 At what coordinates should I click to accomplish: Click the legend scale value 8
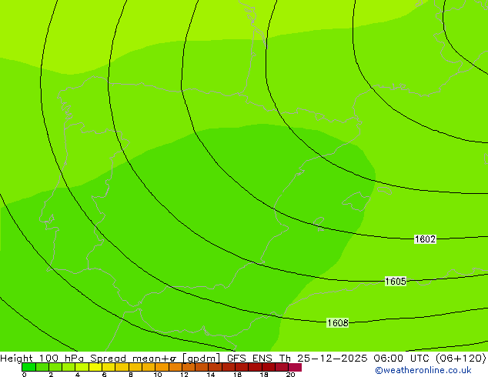click(x=131, y=374)
